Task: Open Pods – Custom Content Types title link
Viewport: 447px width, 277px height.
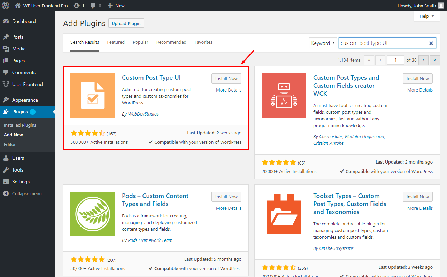Action: [155, 200]
